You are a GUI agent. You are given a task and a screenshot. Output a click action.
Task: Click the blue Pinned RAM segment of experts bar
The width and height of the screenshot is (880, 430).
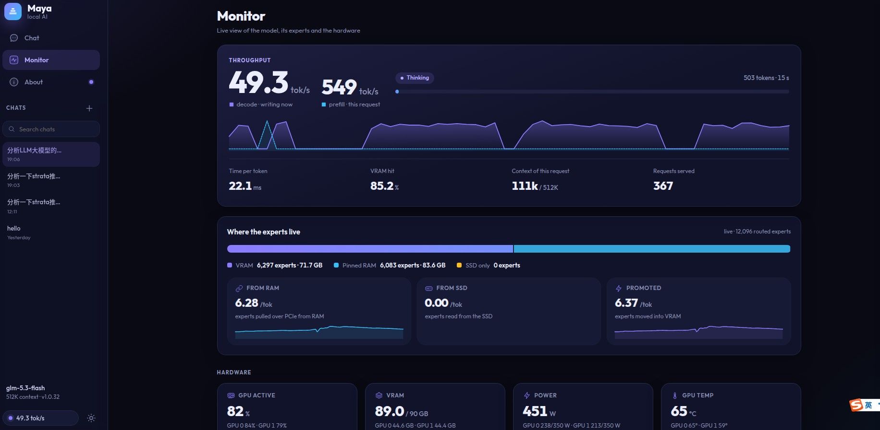[652, 249]
